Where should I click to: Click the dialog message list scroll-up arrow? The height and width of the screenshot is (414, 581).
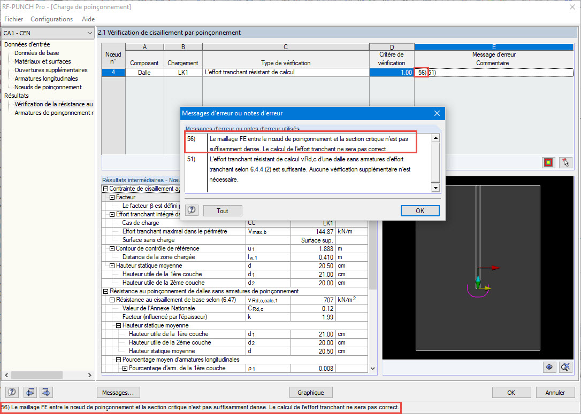(x=435, y=138)
